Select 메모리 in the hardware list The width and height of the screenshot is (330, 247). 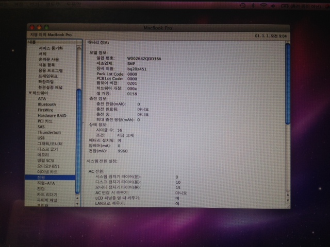(43, 154)
